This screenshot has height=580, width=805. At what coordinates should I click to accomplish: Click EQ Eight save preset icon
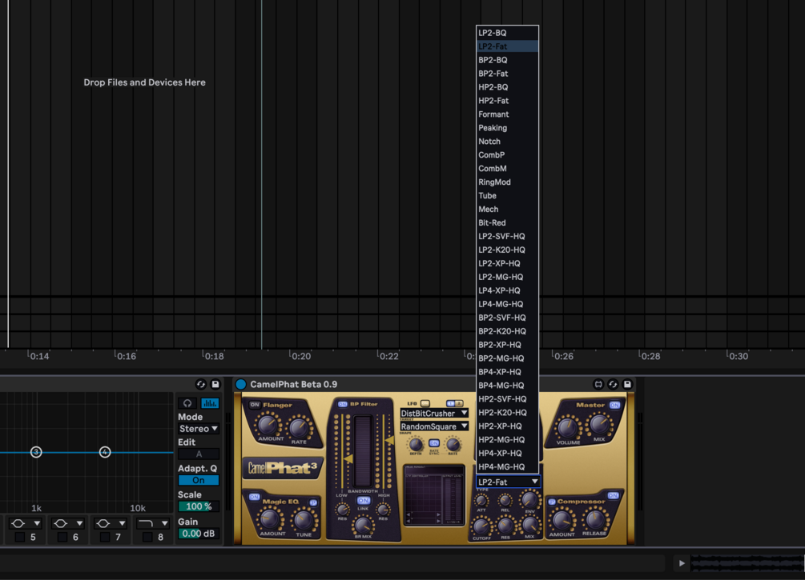215,384
